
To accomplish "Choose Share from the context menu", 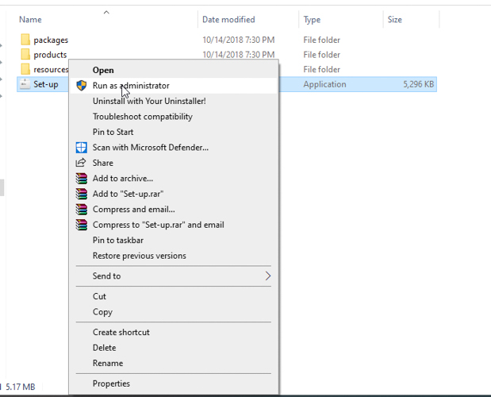I will 174,163.
